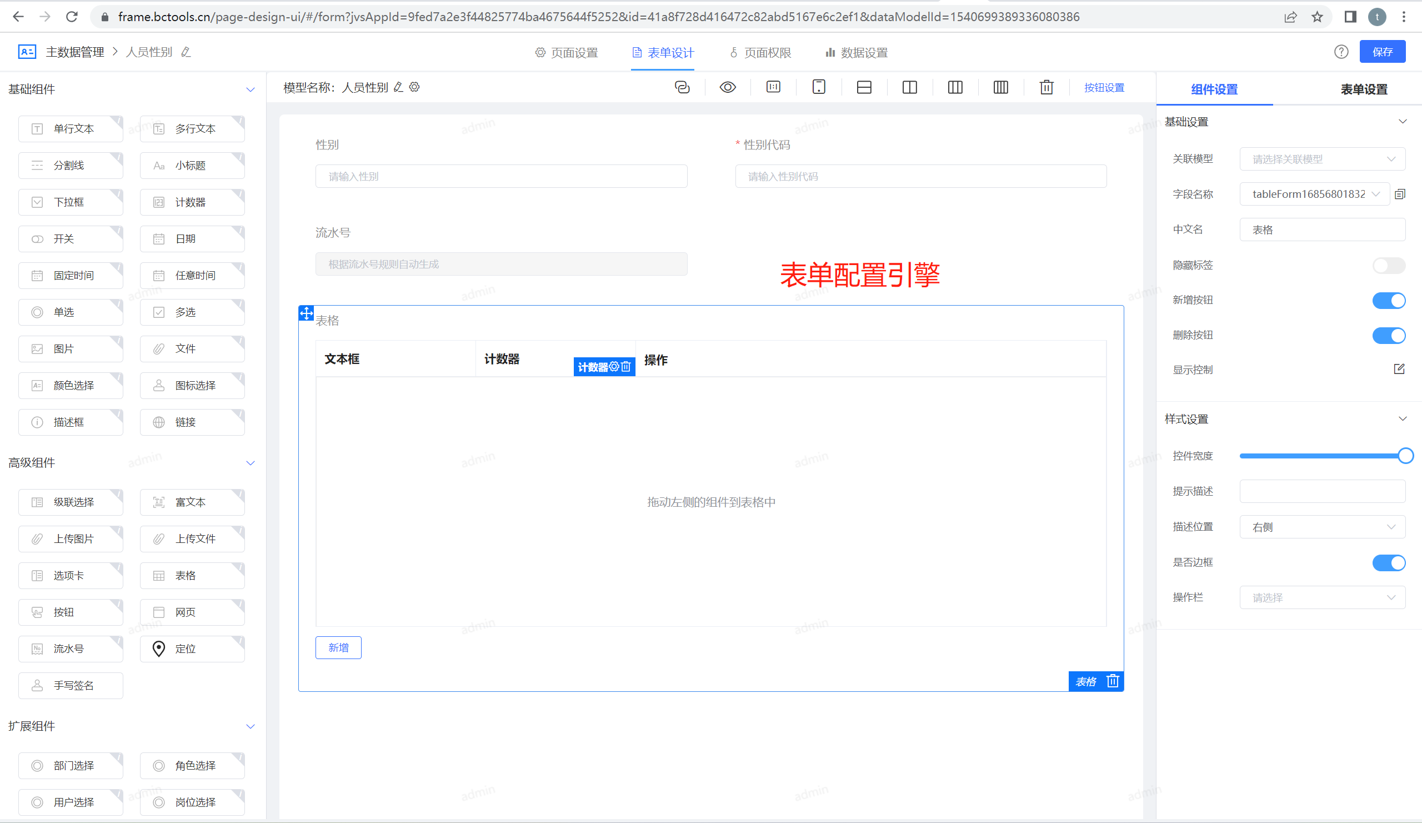Collapse the 高级组件 section
This screenshot has width=1422, height=823.
(251, 463)
